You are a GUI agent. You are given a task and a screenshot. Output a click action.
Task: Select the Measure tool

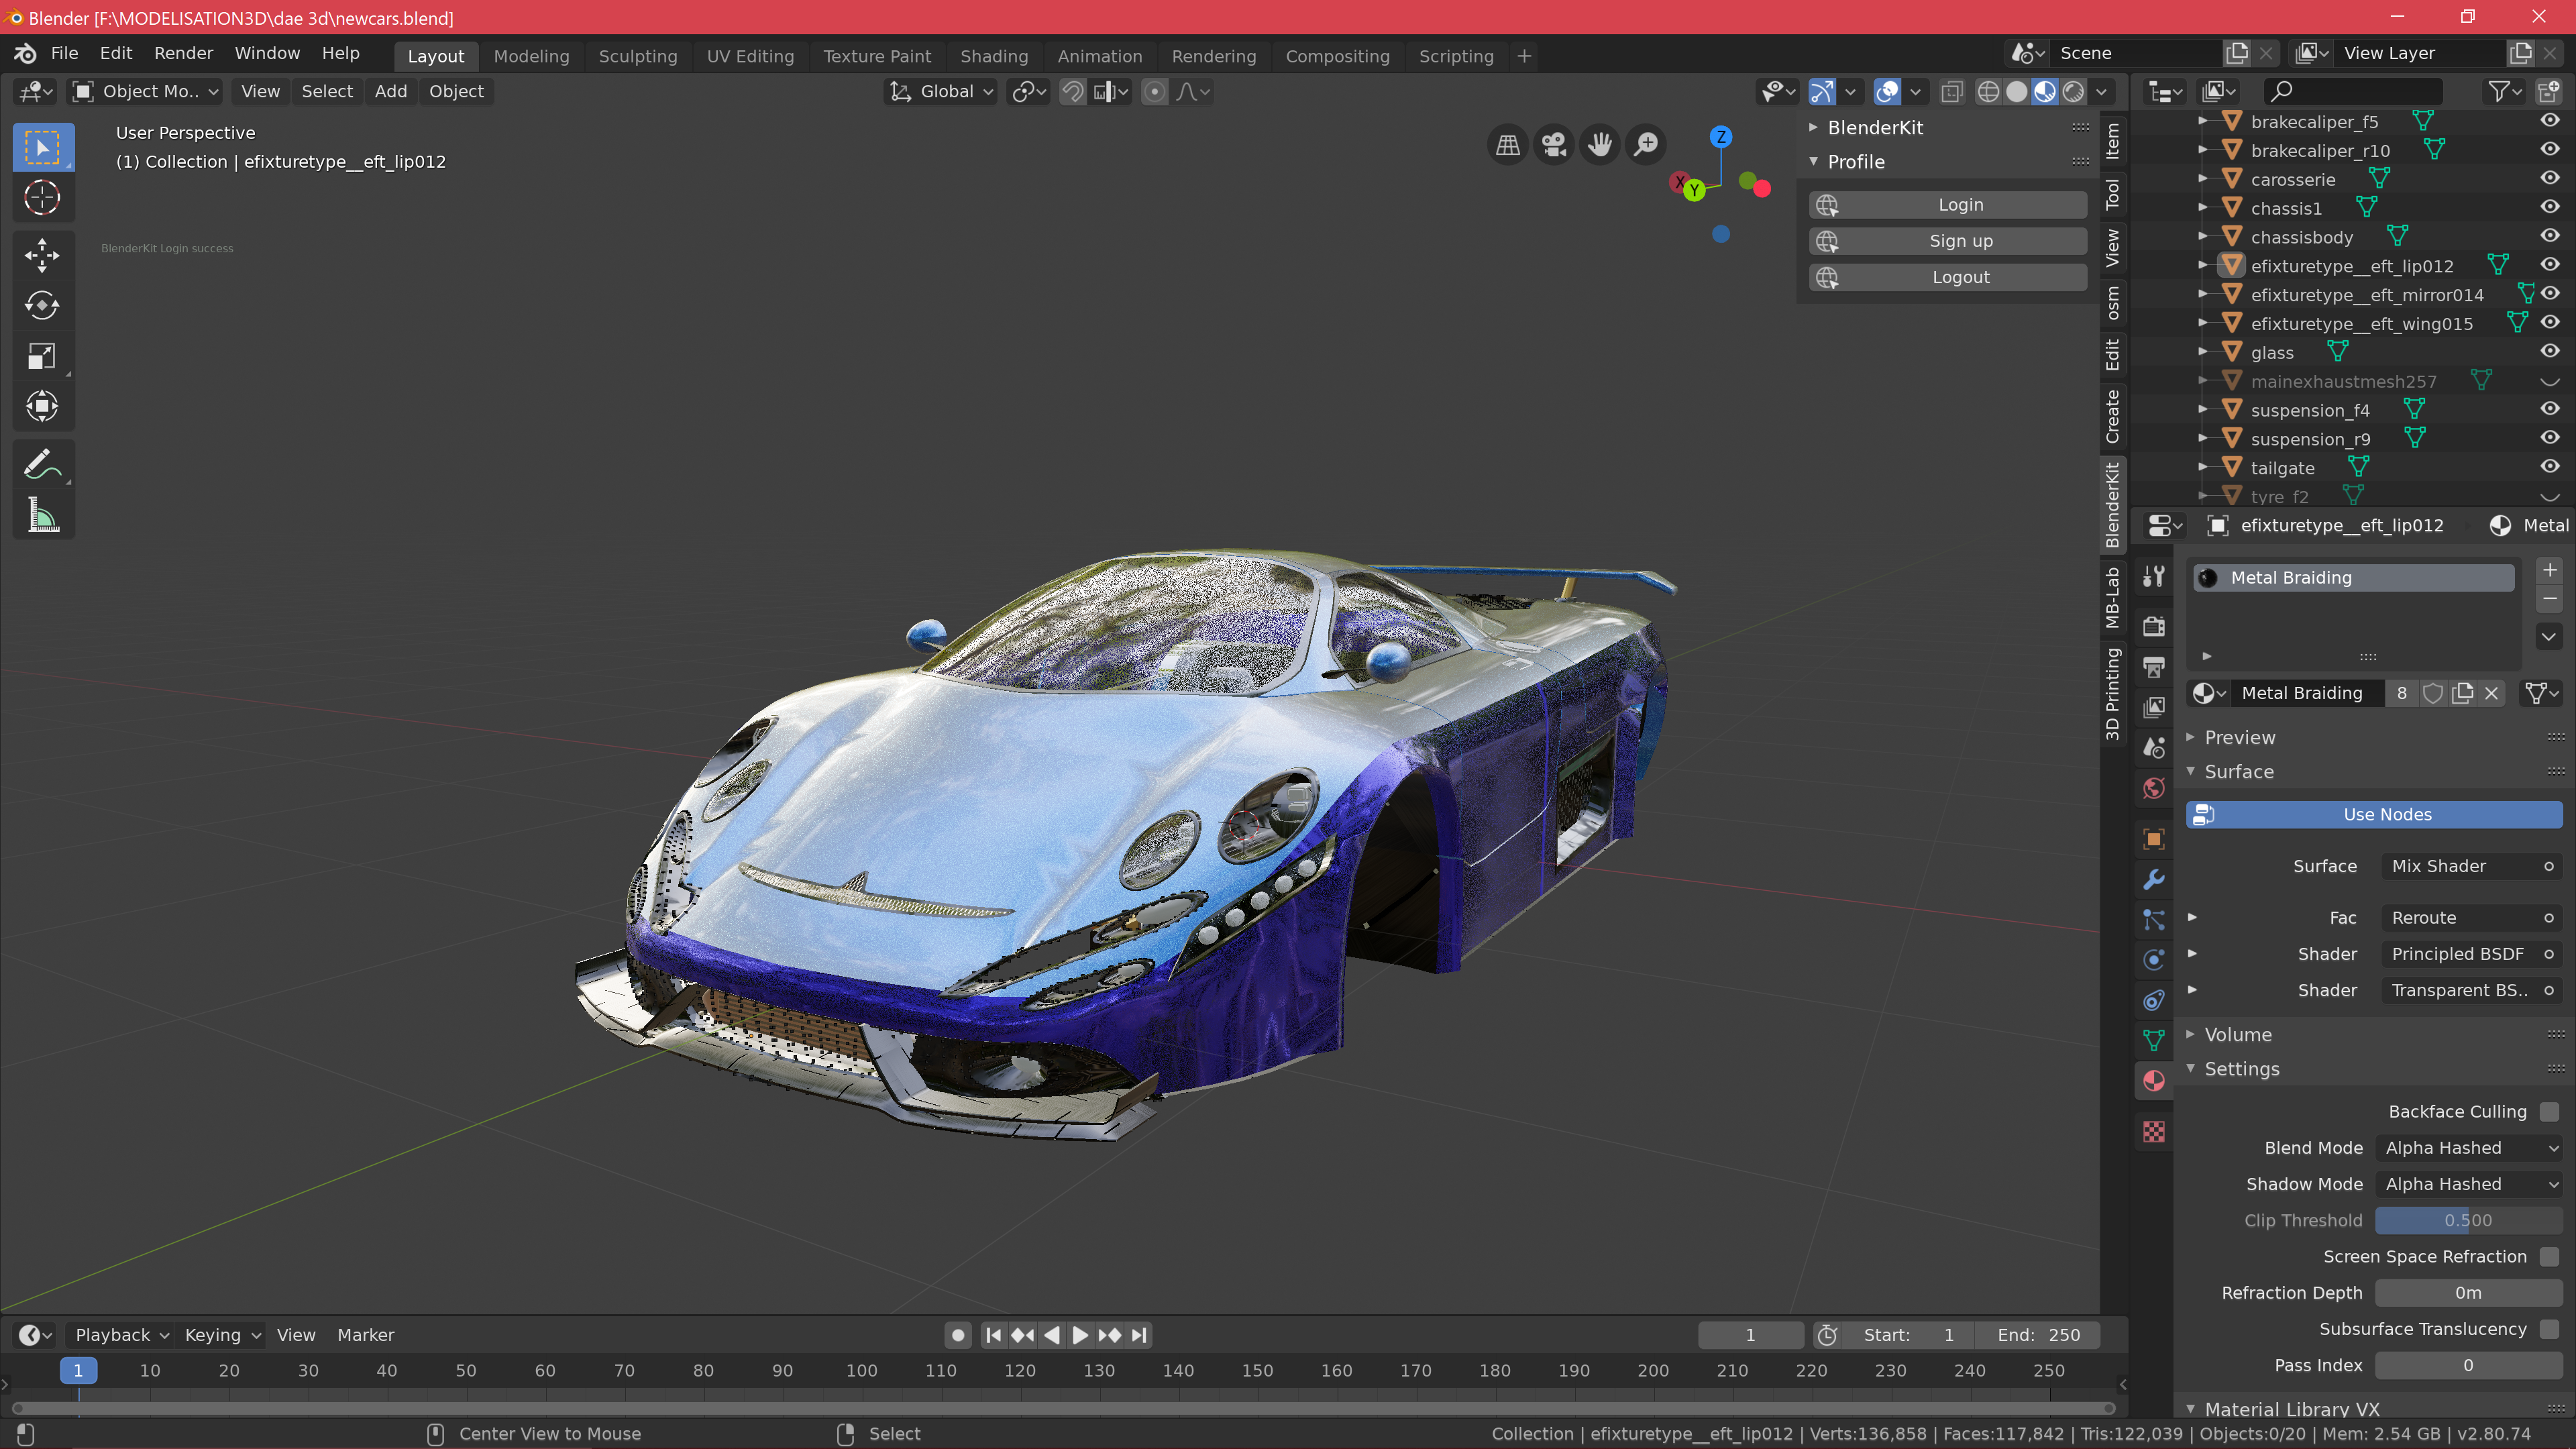[42, 515]
